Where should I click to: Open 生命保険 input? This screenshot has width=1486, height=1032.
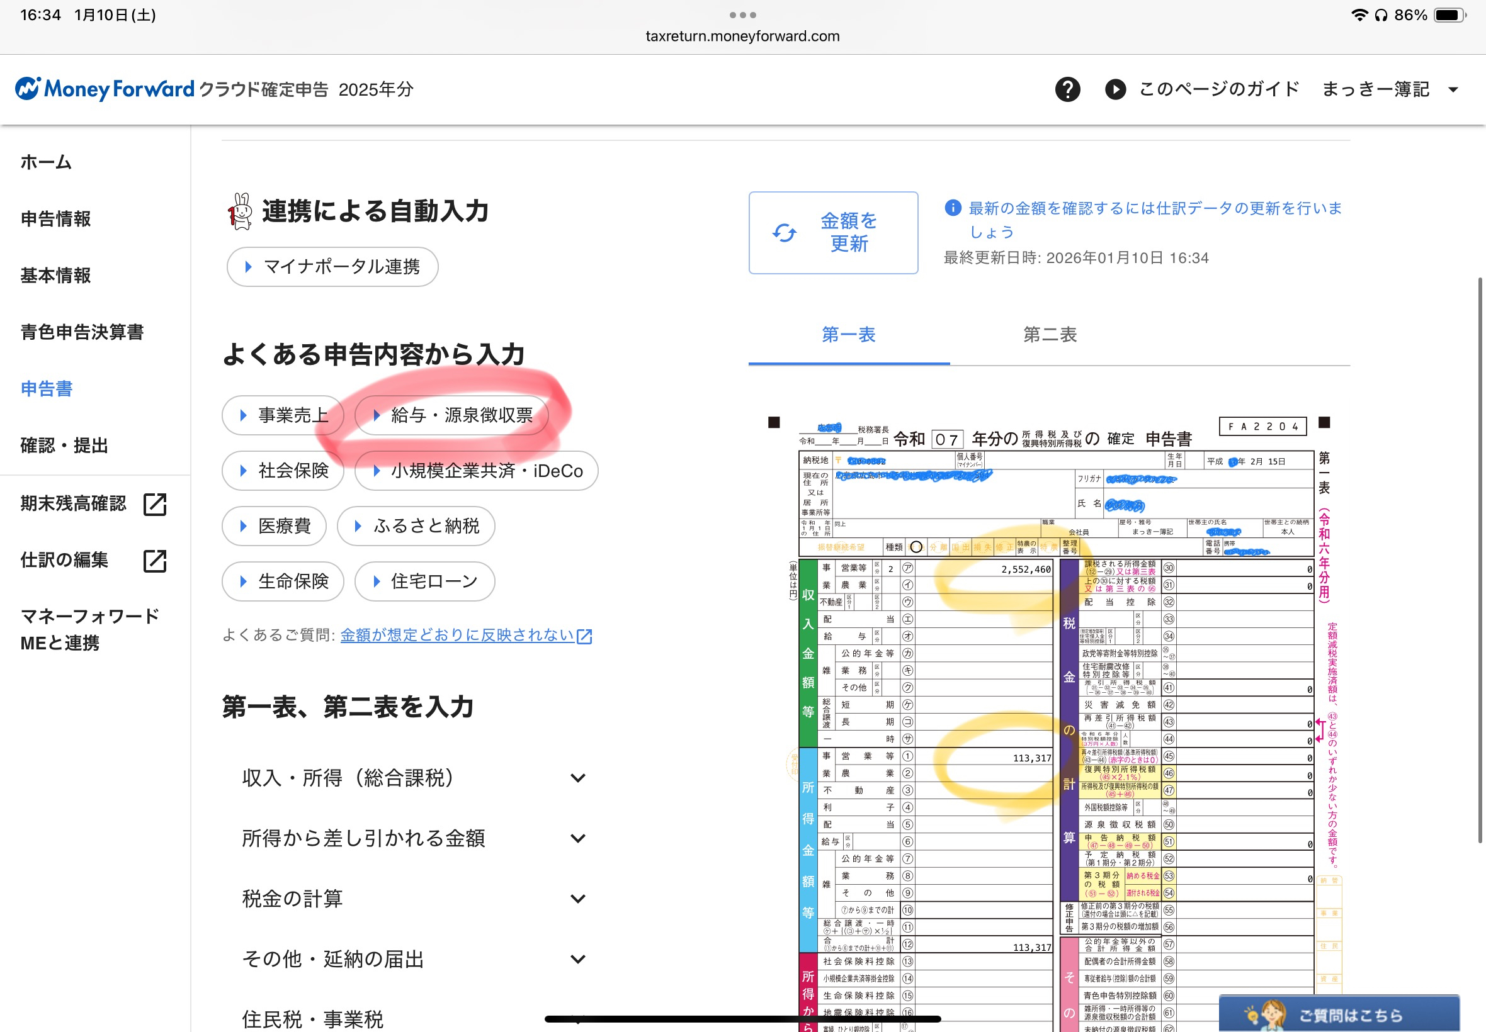click(x=283, y=582)
